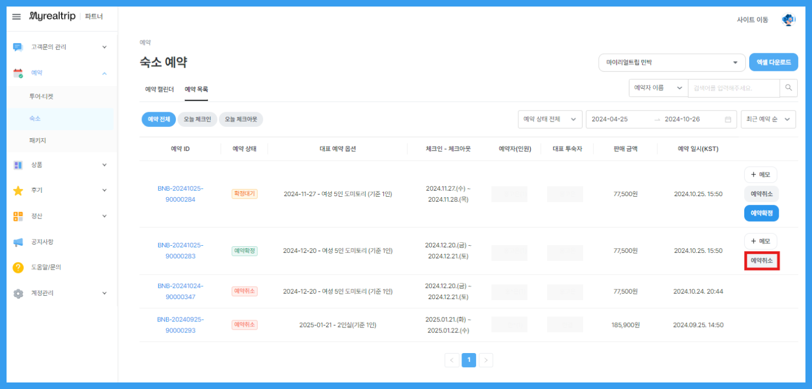Viewport: 812px width, 389px height.
Task: Select the 고객문의 관리 chat icon
Action: 17,47
